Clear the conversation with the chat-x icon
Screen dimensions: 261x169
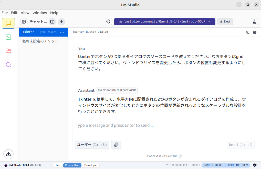click(x=247, y=32)
